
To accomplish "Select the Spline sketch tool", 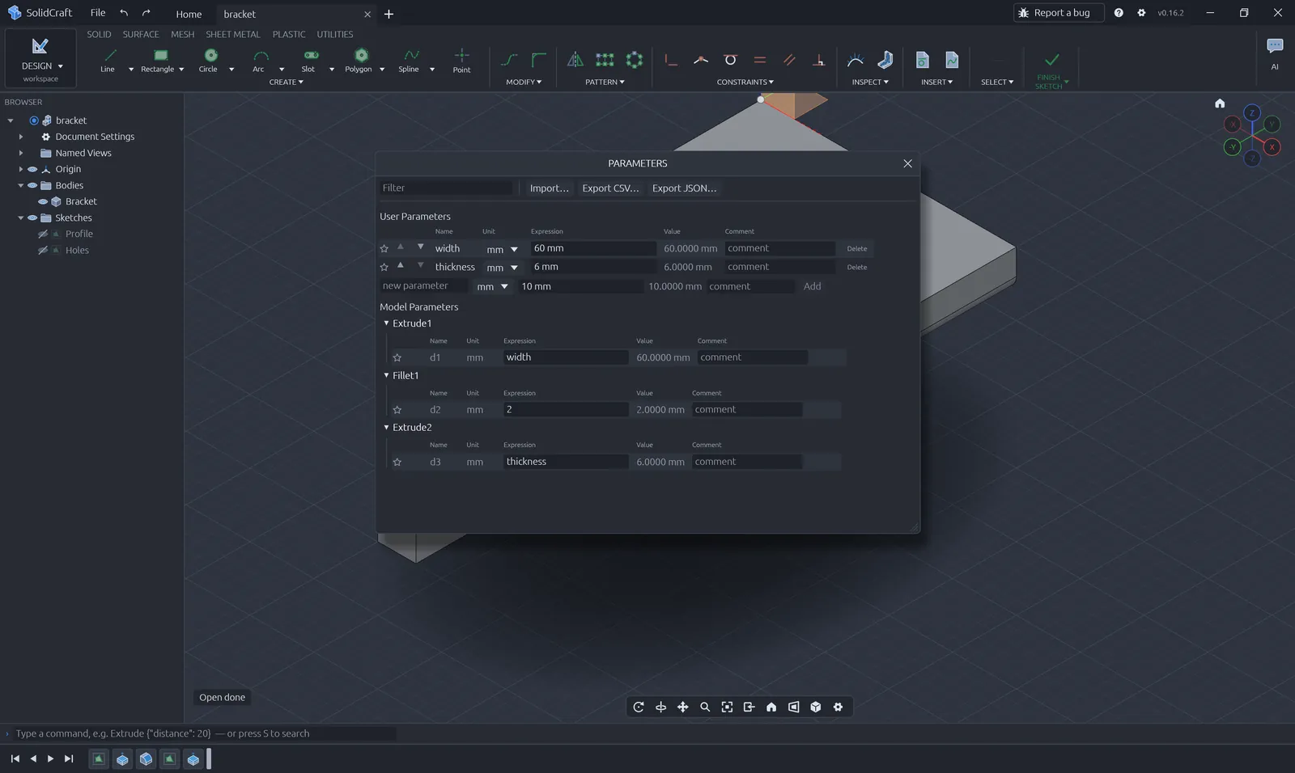I will pyautogui.click(x=410, y=60).
